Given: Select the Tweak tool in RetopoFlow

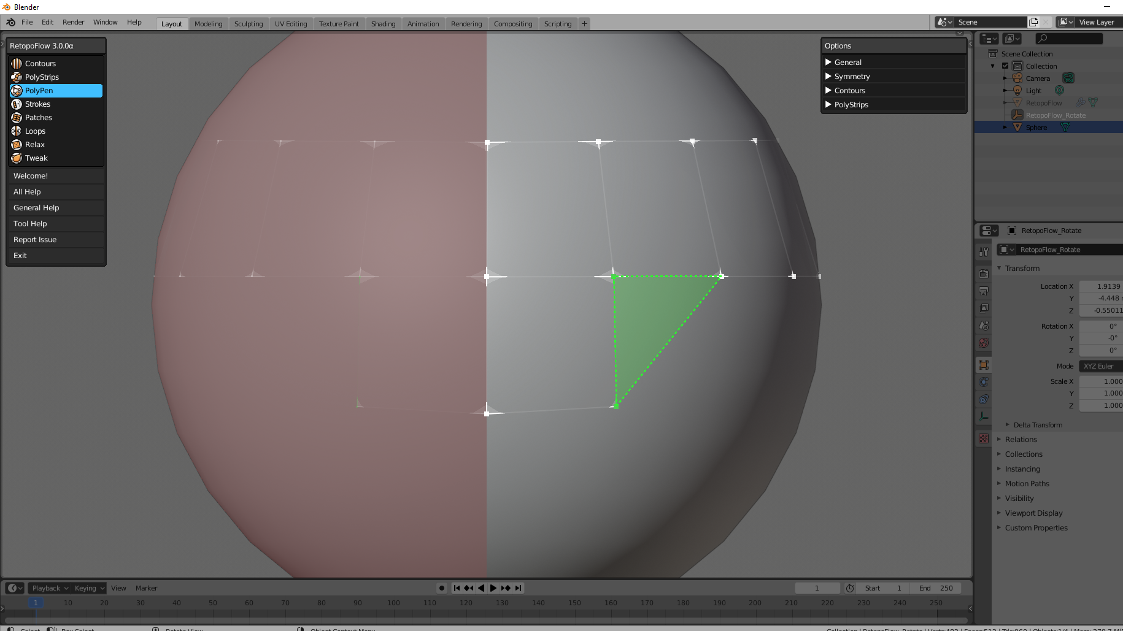Looking at the screenshot, I should click(37, 158).
